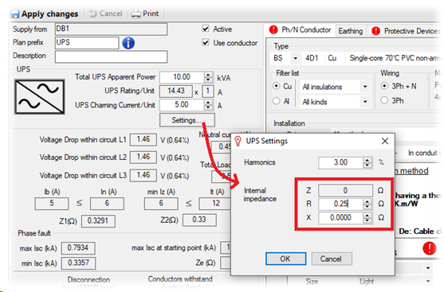This screenshot has height=292, width=444.
Task: Click the UPS inverter symbol image
Action: pyautogui.click(x=40, y=97)
